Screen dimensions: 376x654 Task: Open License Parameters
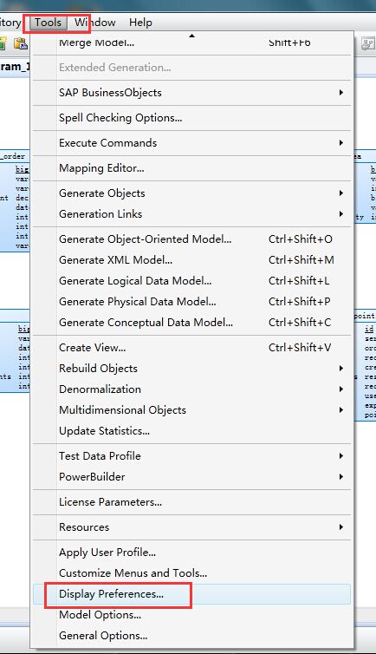click(191, 501)
